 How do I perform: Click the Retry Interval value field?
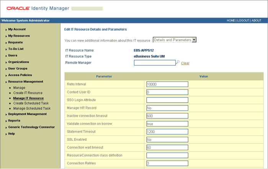tap(167, 84)
